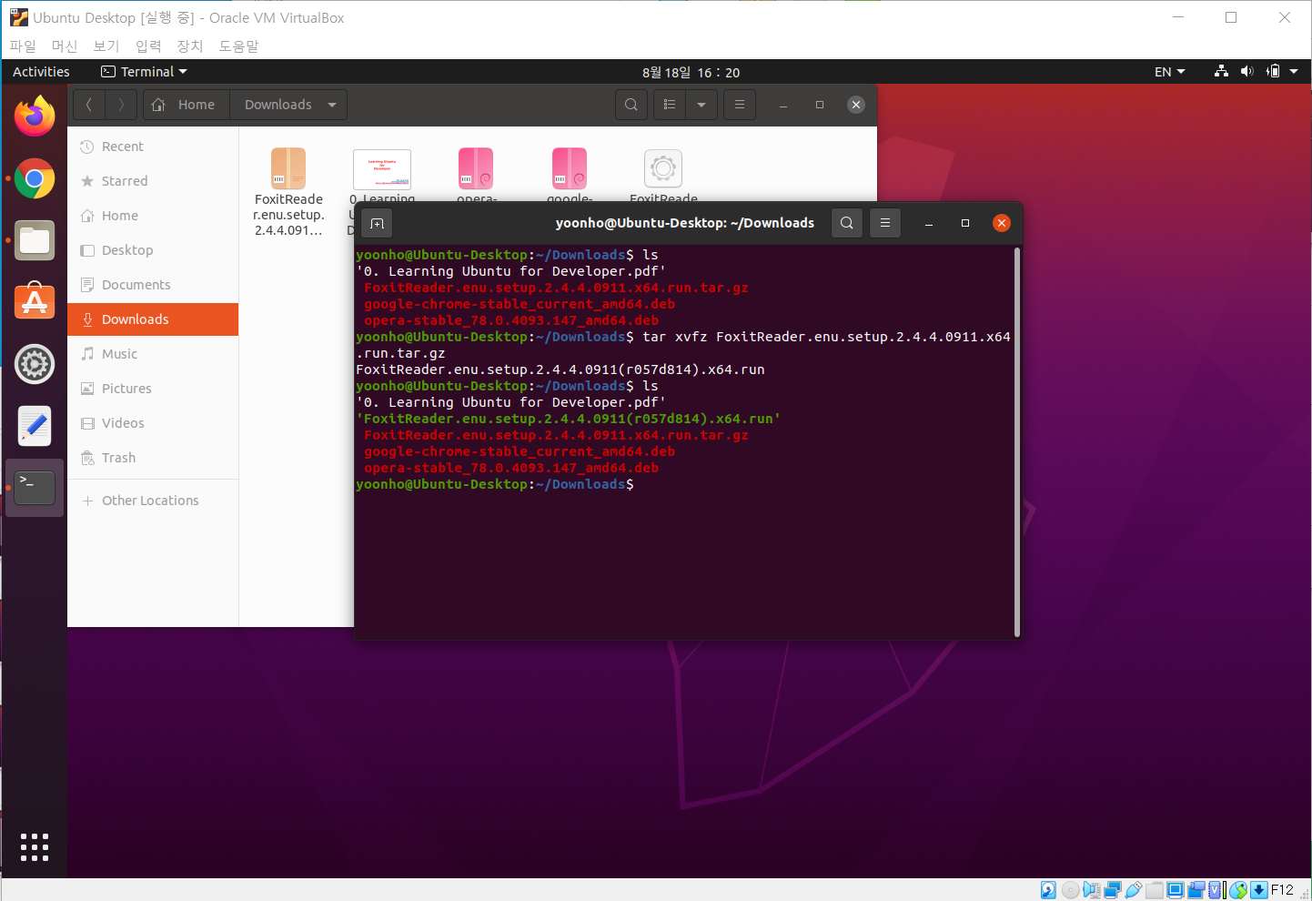1312x901 pixels.
Task: Click VirtualBox keyboard capture arrow icon
Action: pos(1259,890)
